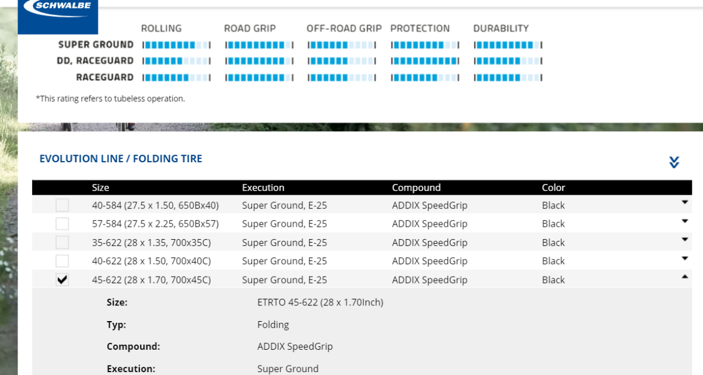Viewport: 703px width, 375px height.
Task: Collapse details for 45-622 row arrow
Action: [684, 278]
